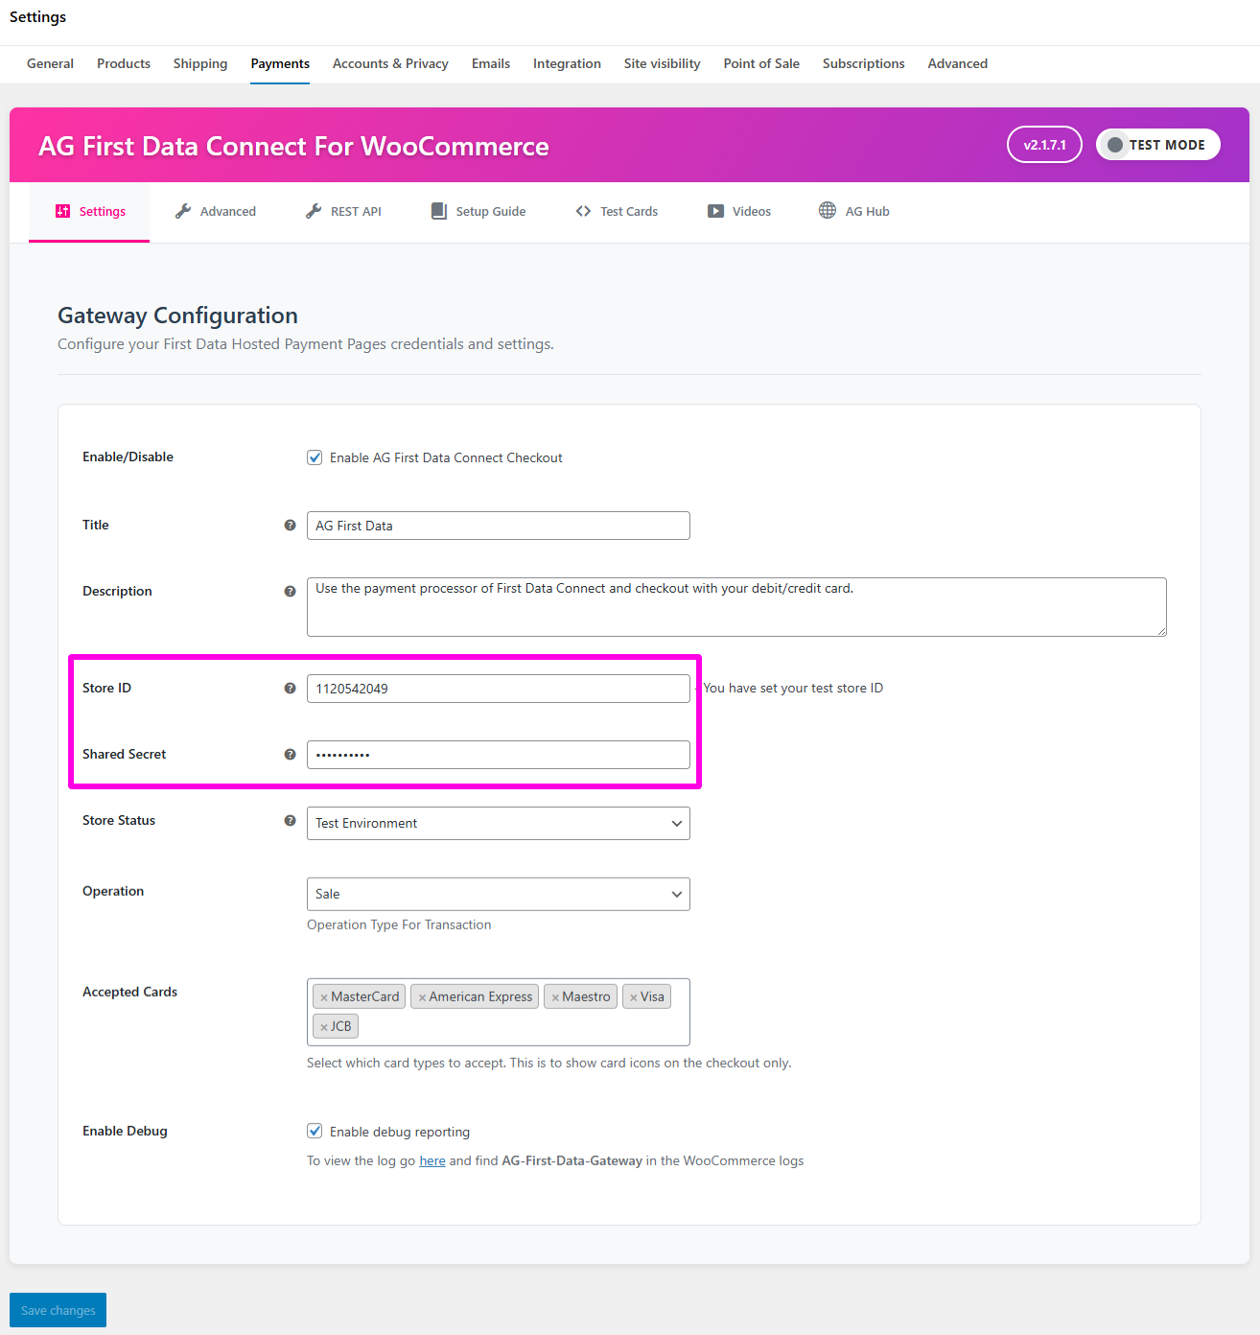Click the Shared Secret help icon
Screen dimensions: 1260x1335
[290, 755]
